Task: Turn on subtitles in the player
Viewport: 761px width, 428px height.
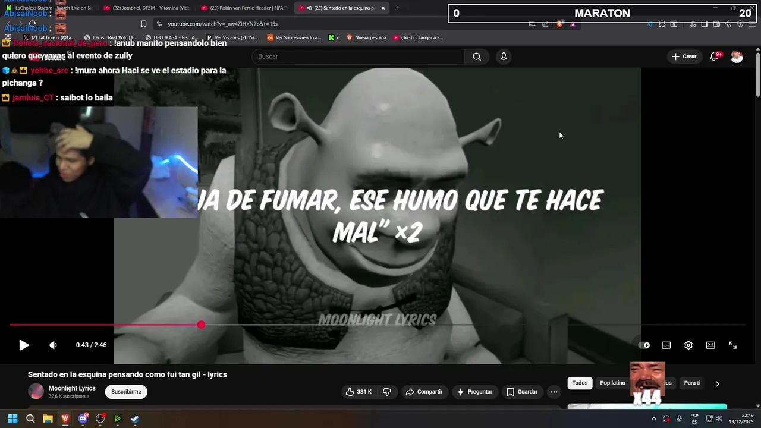Action: pos(666,345)
